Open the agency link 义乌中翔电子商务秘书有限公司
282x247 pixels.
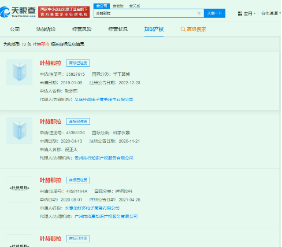click(104, 99)
